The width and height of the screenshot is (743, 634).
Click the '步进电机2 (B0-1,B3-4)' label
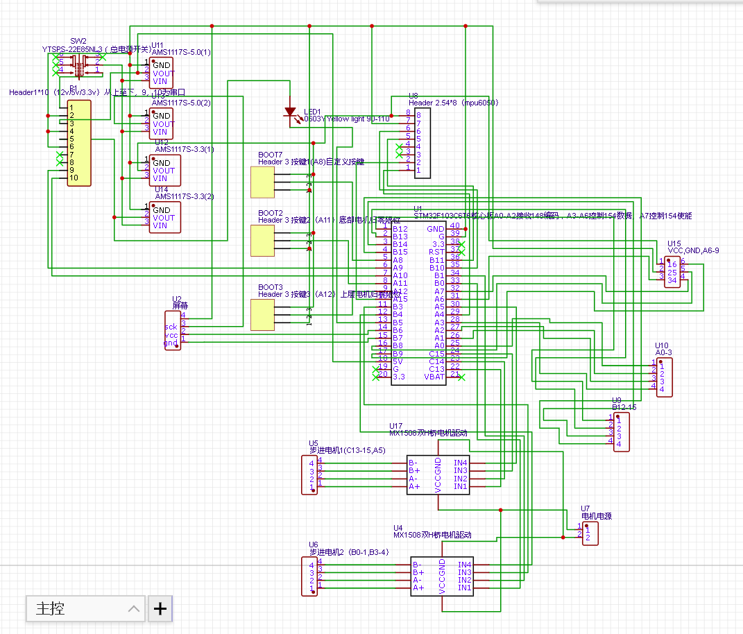click(349, 552)
